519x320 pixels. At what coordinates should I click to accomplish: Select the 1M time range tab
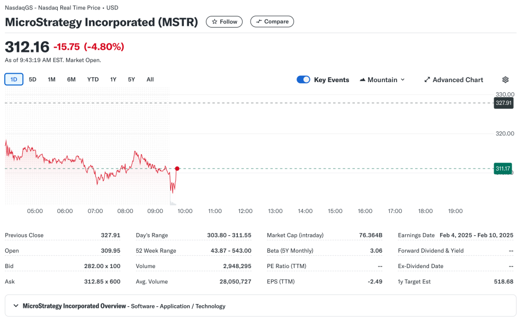tap(51, 79)
